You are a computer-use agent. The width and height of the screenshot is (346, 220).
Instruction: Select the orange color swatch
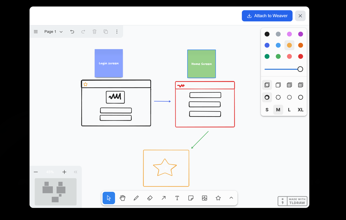pos(300,45)
